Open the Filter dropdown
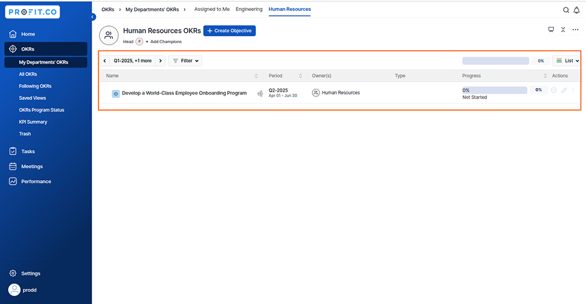The image size is (586, 304). (x=186, y=61)
